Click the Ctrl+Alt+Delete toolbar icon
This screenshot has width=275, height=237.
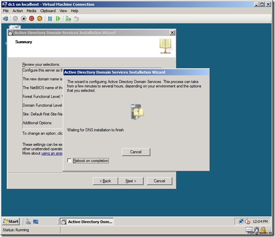6,19
